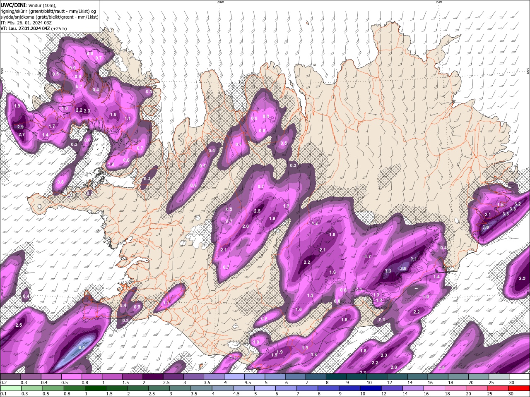
Task: Pick the bright red bottom legend swatch at 30
Action: pos(519,388)
